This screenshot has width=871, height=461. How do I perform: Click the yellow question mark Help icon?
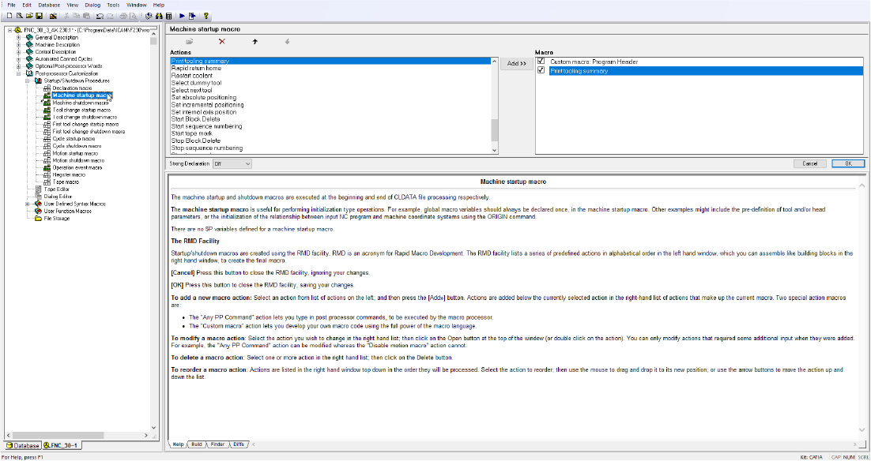(x=206, y=16)
